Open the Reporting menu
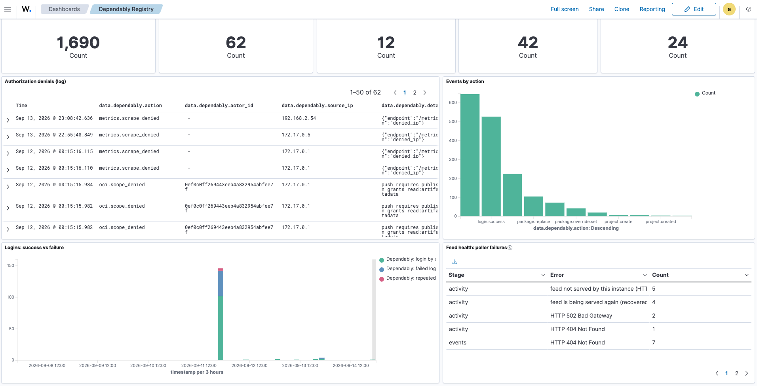The width and height of the screenshot is (757, 386). (x=652, y=9)
